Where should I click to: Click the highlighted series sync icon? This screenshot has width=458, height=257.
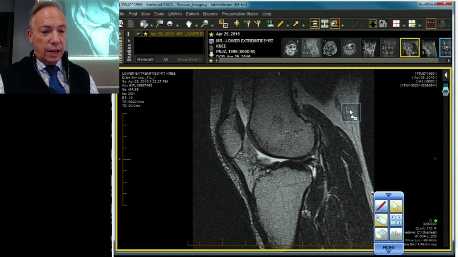[335, 24]
